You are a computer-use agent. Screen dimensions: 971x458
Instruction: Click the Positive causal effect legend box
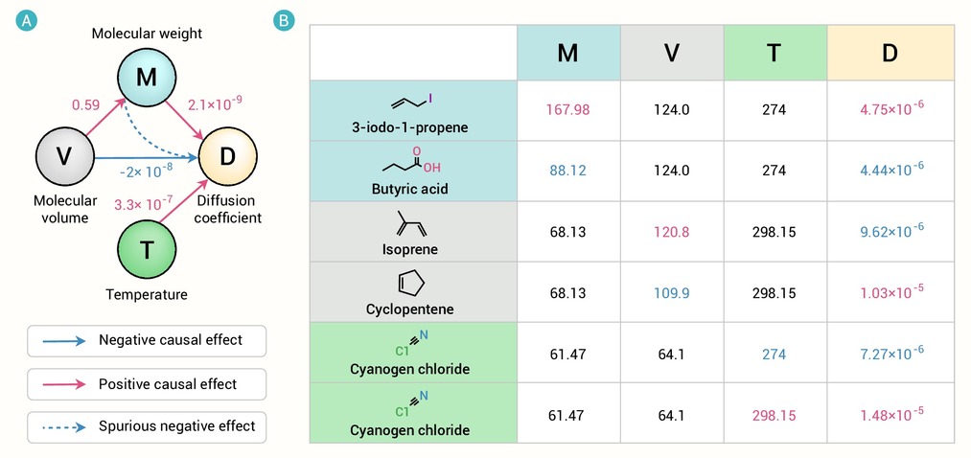147,384
